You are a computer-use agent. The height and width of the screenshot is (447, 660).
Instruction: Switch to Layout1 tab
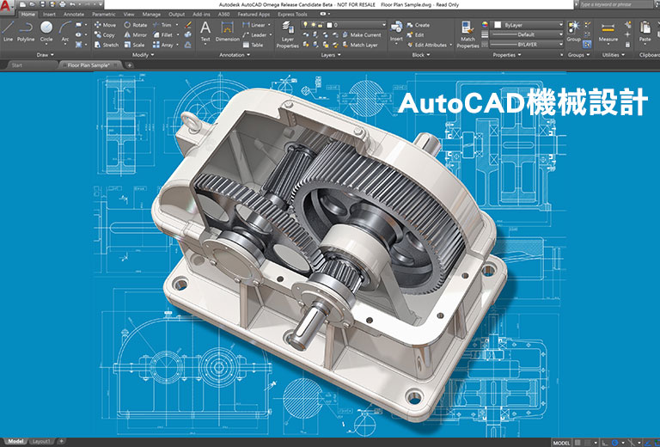pos(41,442)
